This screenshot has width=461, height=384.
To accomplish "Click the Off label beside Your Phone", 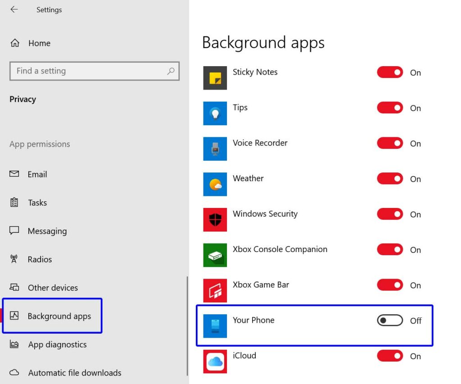I will [x=416, y=321].
